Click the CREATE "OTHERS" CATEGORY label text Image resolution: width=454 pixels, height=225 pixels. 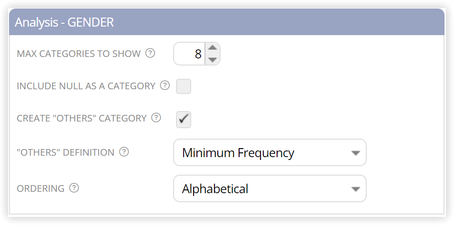pos(82,119)
